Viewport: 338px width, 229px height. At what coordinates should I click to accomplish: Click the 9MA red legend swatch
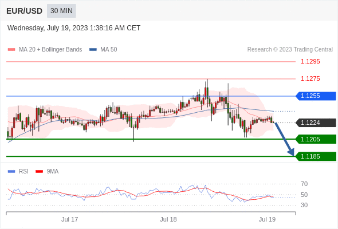(39, 172)
